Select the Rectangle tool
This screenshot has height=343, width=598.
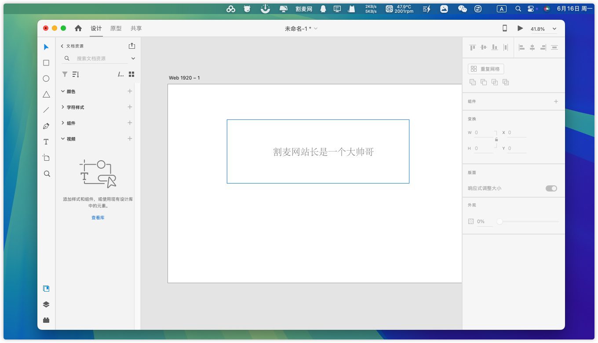[x=46, y=63]
